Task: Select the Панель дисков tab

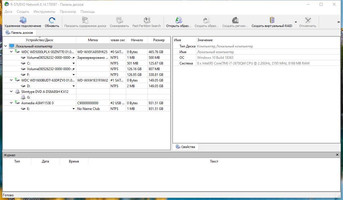Action: pyautogui.click(x=19, y=33)
